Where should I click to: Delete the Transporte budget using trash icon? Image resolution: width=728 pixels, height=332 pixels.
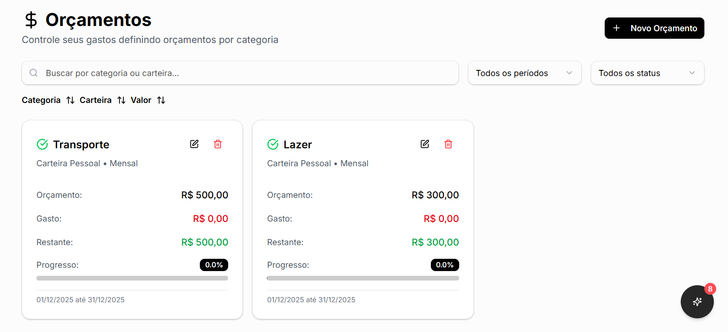[218, 144]
